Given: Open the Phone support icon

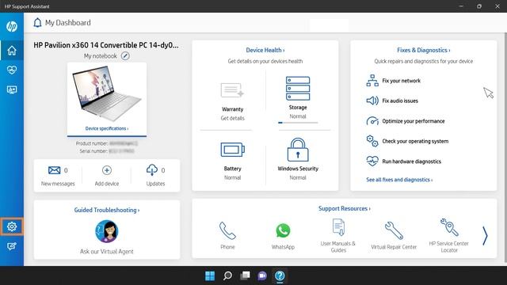Looking at the screenshot, I should pos(227,230).
